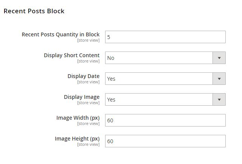242x164 pixels.
Task: Click the Recent Posts Quantity in Block label
Action: 60,34
